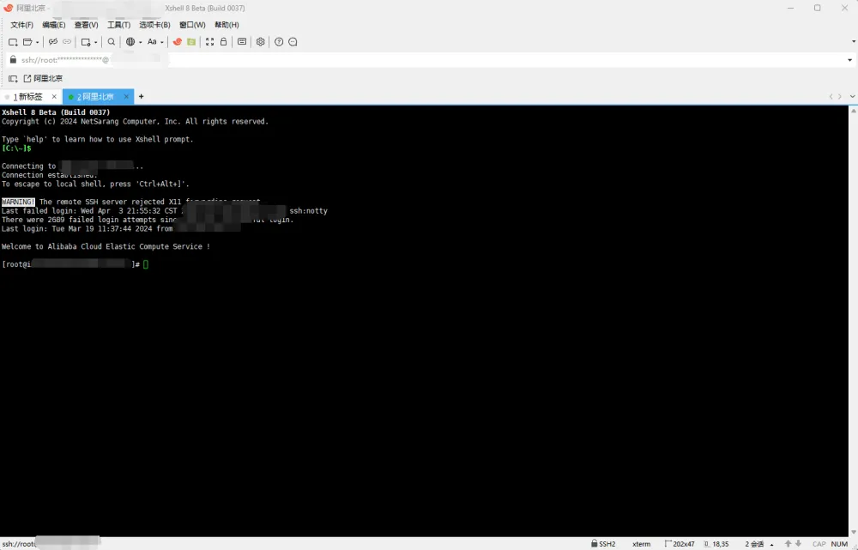The width and height of the screenshot is (858, 550).
Task: Click the lock icon to lock the screen
Action: [224, 41]
